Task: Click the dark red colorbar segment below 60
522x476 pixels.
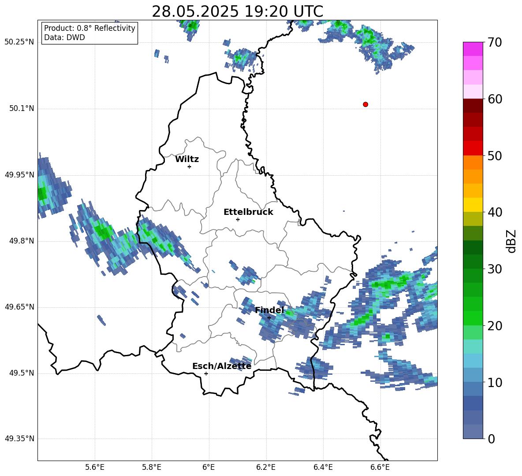Action: pyautogui.click(x=473, y=106)
